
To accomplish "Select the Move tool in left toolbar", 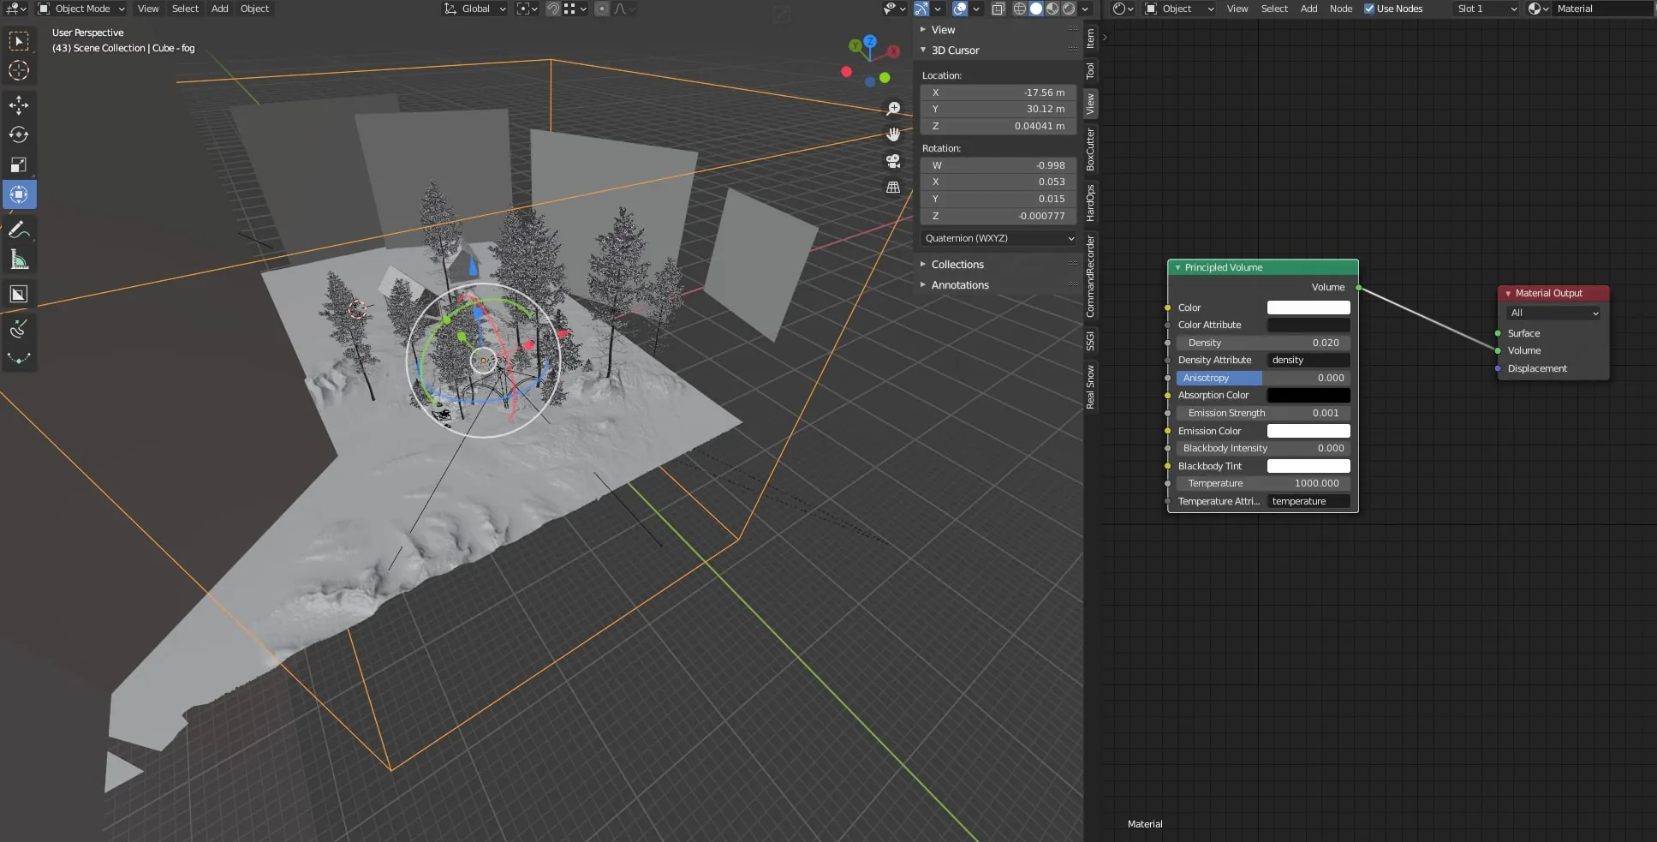I will click(19, 105).
